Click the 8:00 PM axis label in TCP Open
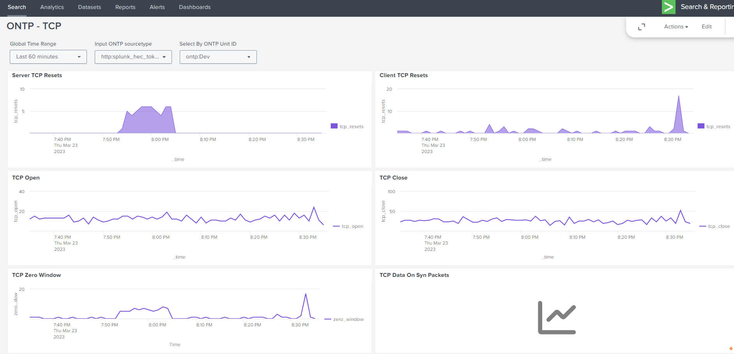This screenshot has height=354, width=734. click(x=161, y=237)
